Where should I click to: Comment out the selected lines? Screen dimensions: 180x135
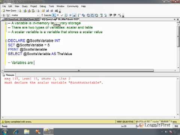101,15
